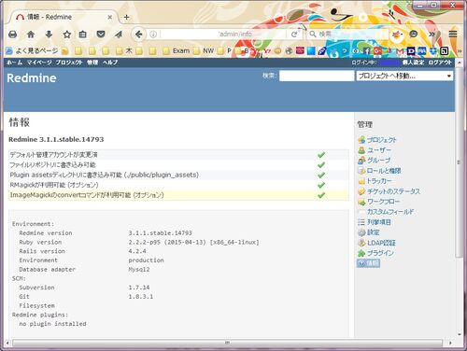Open マイページ in Redmine top menu
Image resolution: width=467 pixels, height=351 pixels.
pyautogui.click(x=39, y=63)
